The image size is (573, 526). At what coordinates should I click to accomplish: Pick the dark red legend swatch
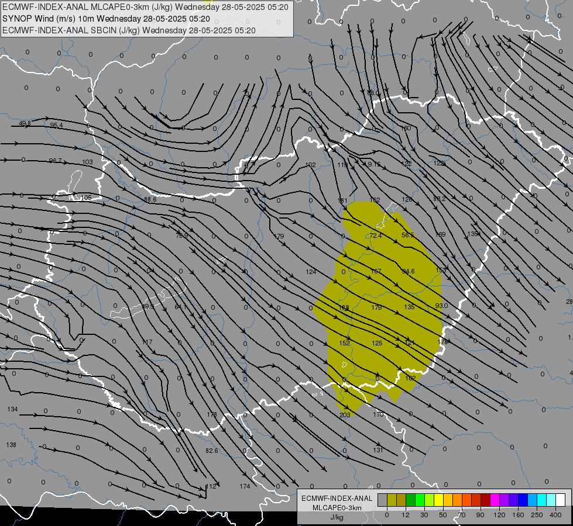(486, 500)
